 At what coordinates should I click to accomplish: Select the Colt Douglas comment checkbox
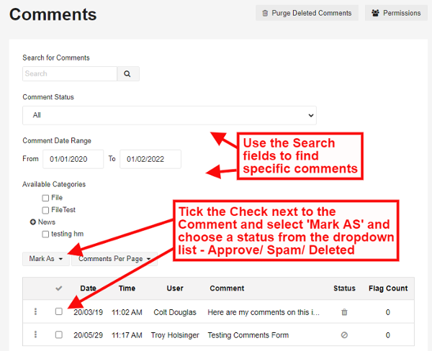pyautogui.click(x=59, y=312)
